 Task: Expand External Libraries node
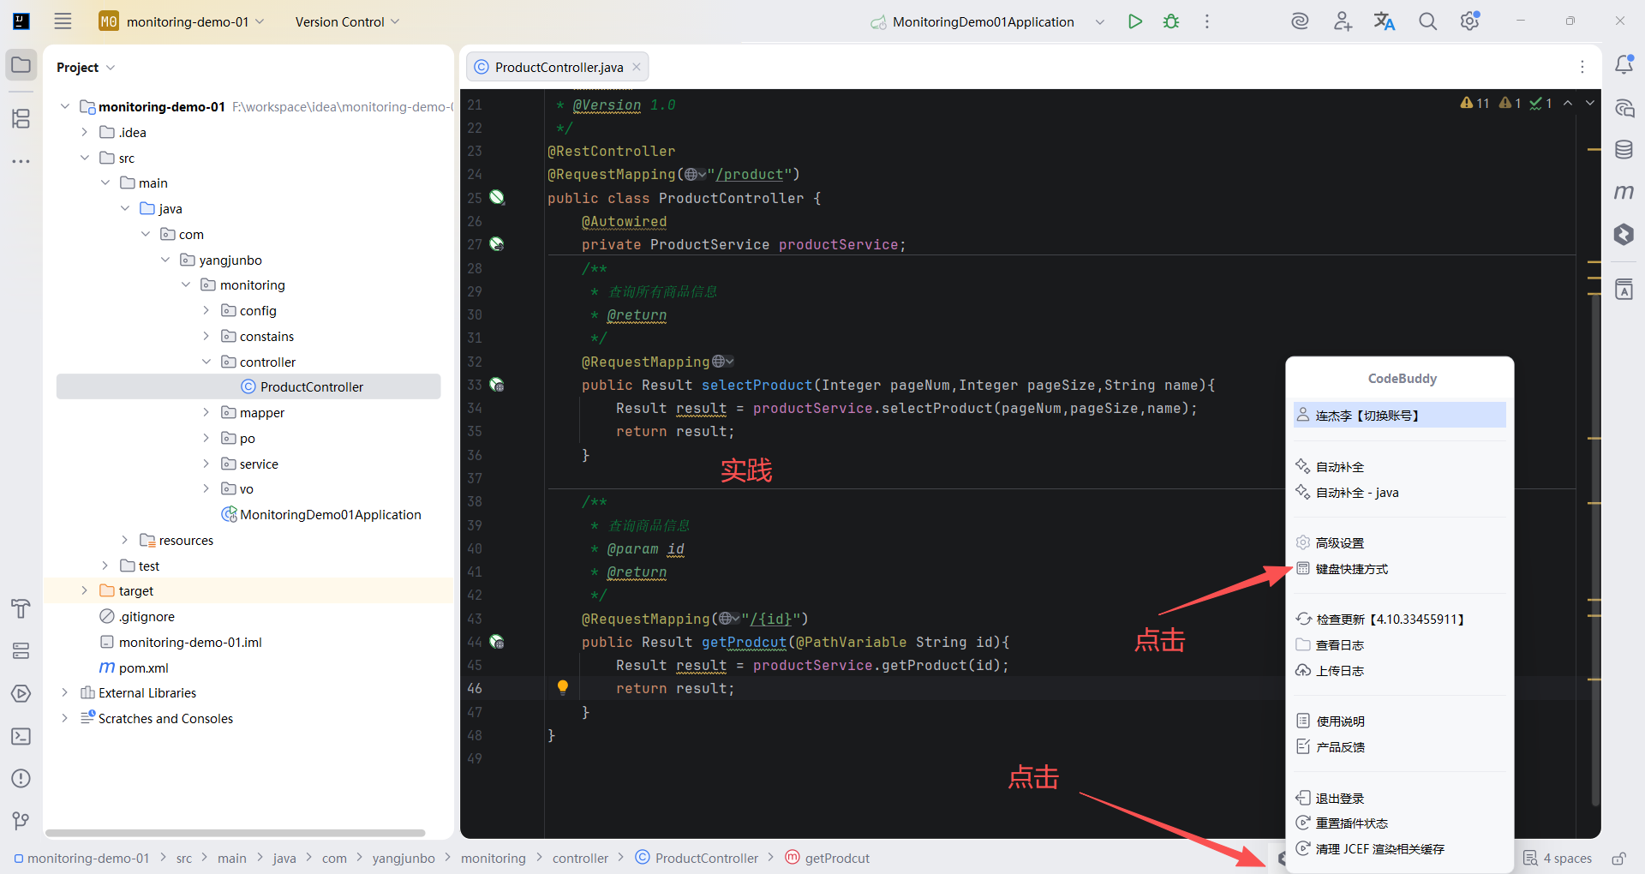[x=64, y=692]
